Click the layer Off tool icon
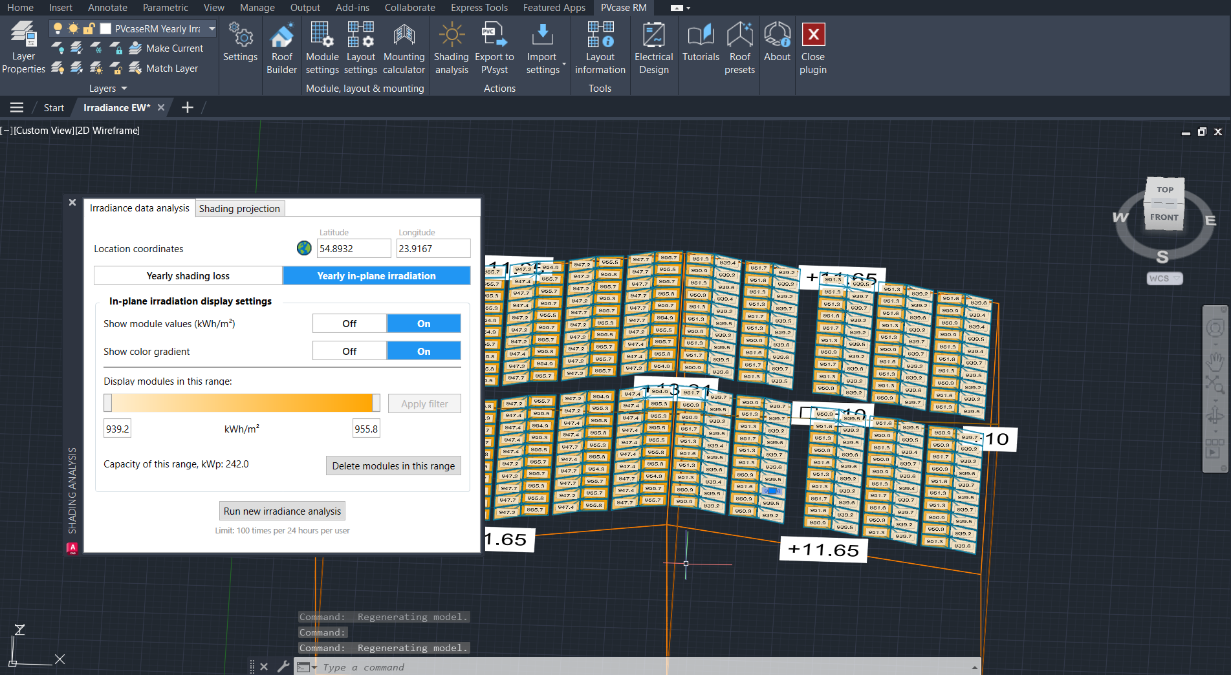 pyautogui.click(x=58, y=48)
